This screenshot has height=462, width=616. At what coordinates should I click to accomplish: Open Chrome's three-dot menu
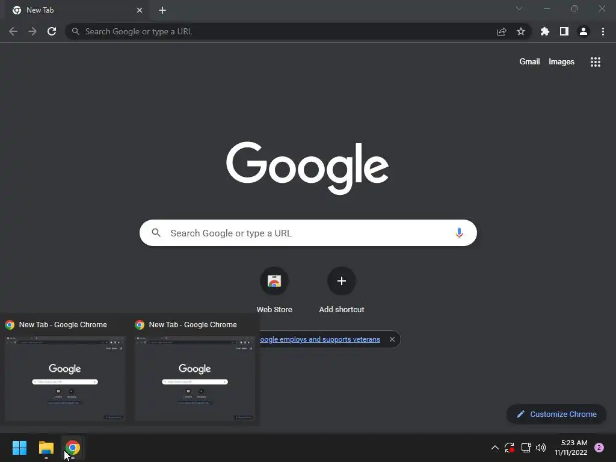pos(603,31)
